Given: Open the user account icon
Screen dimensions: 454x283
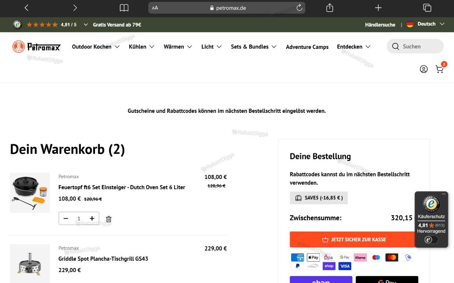Looking at the screenshot, I should point(424,69).
